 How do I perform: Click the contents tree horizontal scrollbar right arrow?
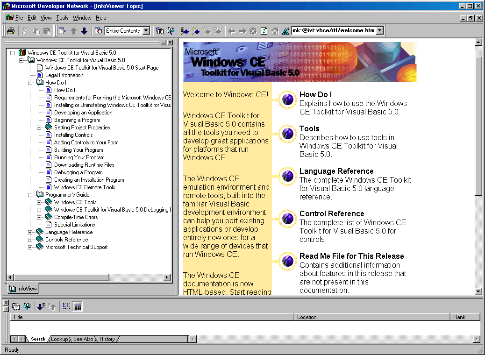coord(167,277)
